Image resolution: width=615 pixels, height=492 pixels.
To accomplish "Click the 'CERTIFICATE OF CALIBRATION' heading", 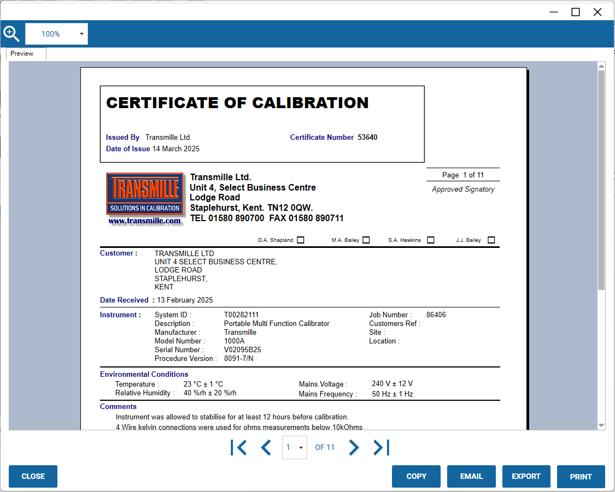I will point(237,103).
